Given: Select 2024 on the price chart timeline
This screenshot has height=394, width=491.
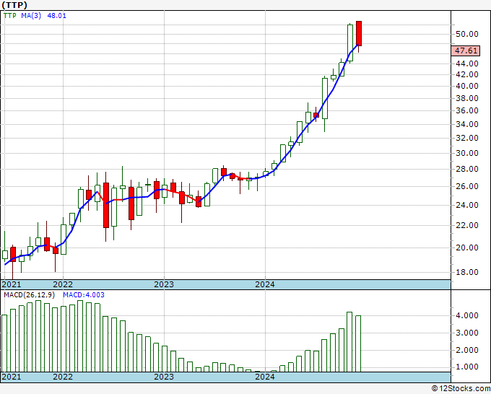Looking at the screenshot, I should 265,284.
